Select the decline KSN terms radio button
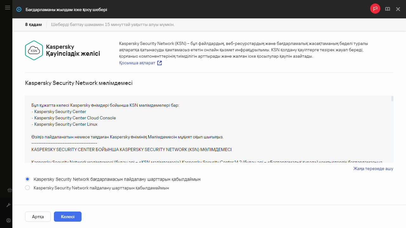Image resolution: width=406 pixels, height=228 pixels. click(28, 188)
